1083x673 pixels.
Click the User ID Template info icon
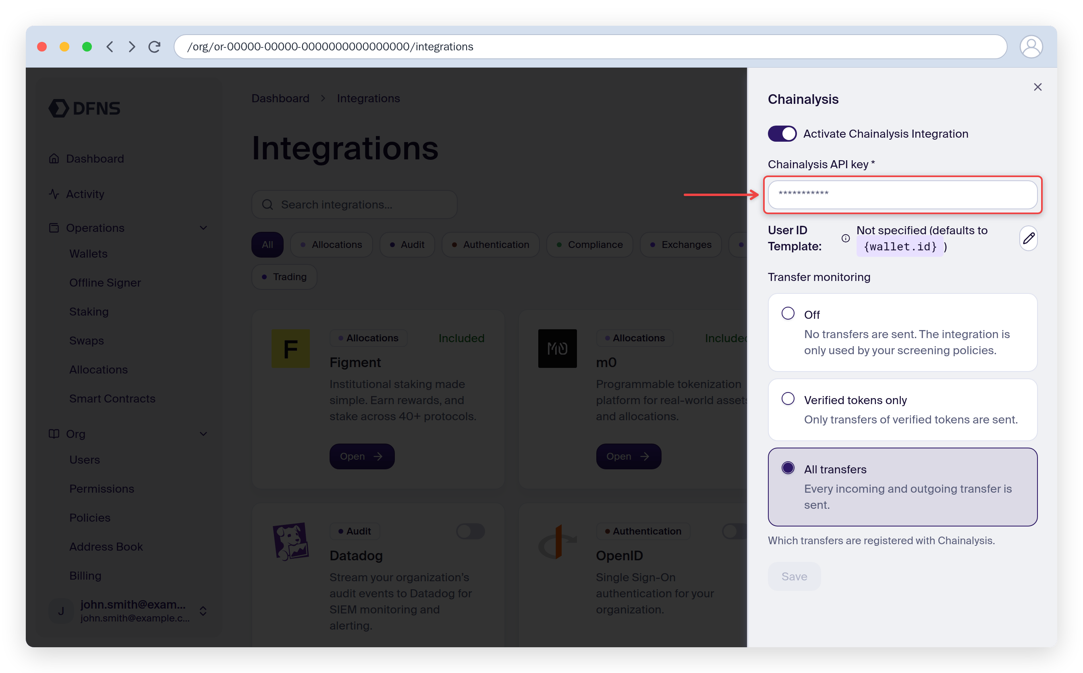tap(845, 239)
